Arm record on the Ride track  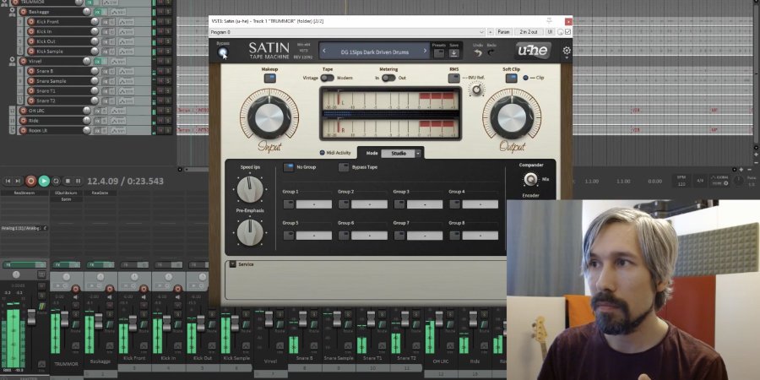tap(23, 121)
